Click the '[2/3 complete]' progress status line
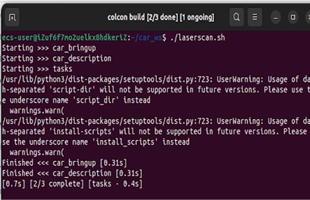The width and height of the screenshot is (310, 200). pos(72,184)
